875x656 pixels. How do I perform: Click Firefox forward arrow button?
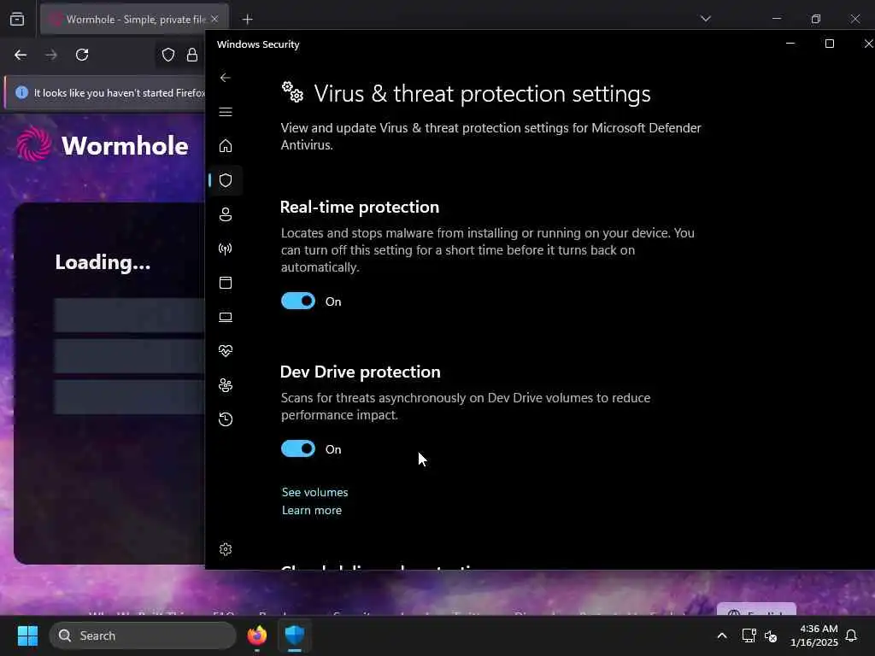tap(50, 55)
